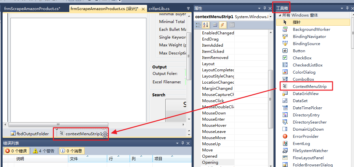Pick the BindingSource toolbox icon

(x=285, y=43)
